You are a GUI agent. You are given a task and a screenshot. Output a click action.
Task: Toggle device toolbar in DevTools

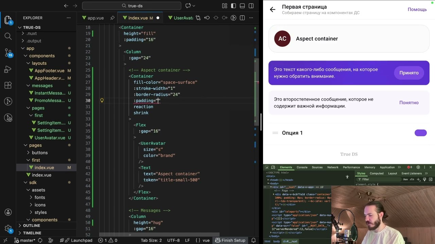point(273,167)
